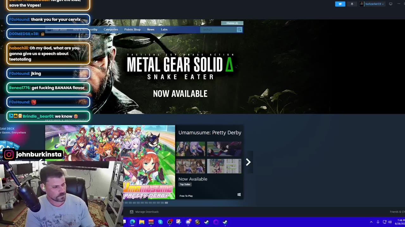Select the fourth Umamusume screenshot thumbnail

click(x=224, y=166)
